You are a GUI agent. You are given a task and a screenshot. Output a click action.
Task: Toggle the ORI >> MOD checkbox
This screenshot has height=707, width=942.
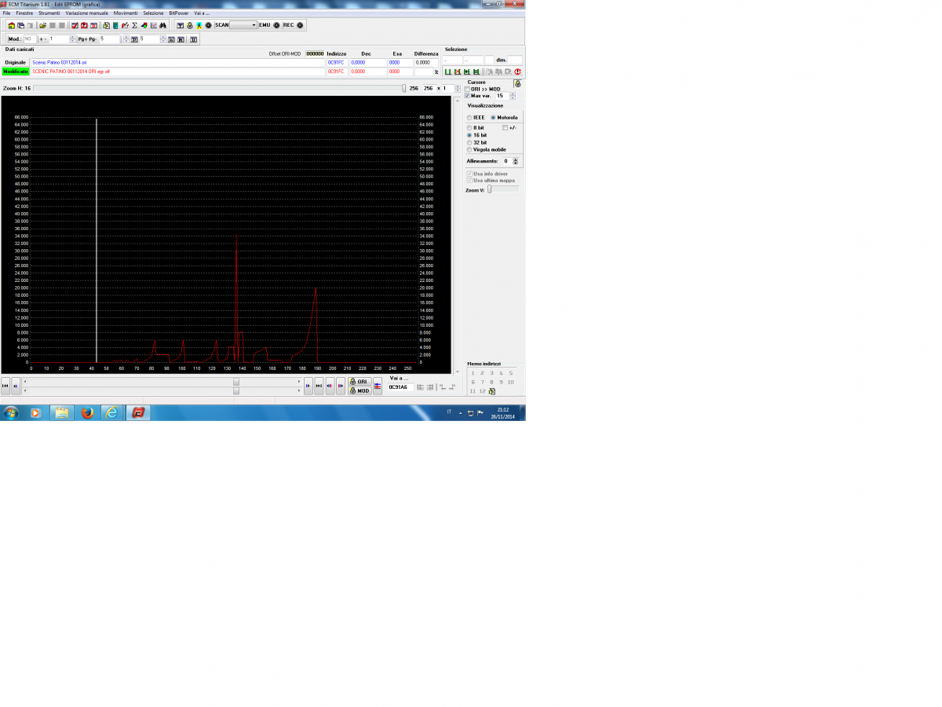click(468, 89)
